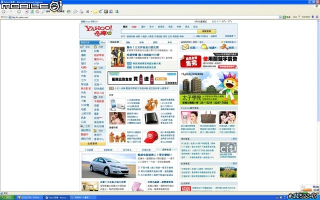Viewport: 320px width, 200px height.
Task: Click the scrollbar up arrow
Action: tap(318, 21)
